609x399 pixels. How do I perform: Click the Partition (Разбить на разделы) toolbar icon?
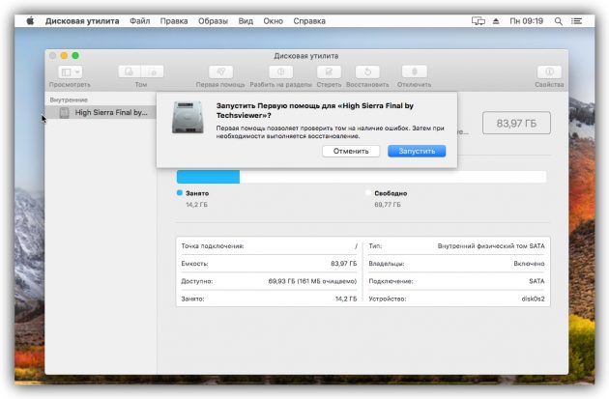pos(279,71)
